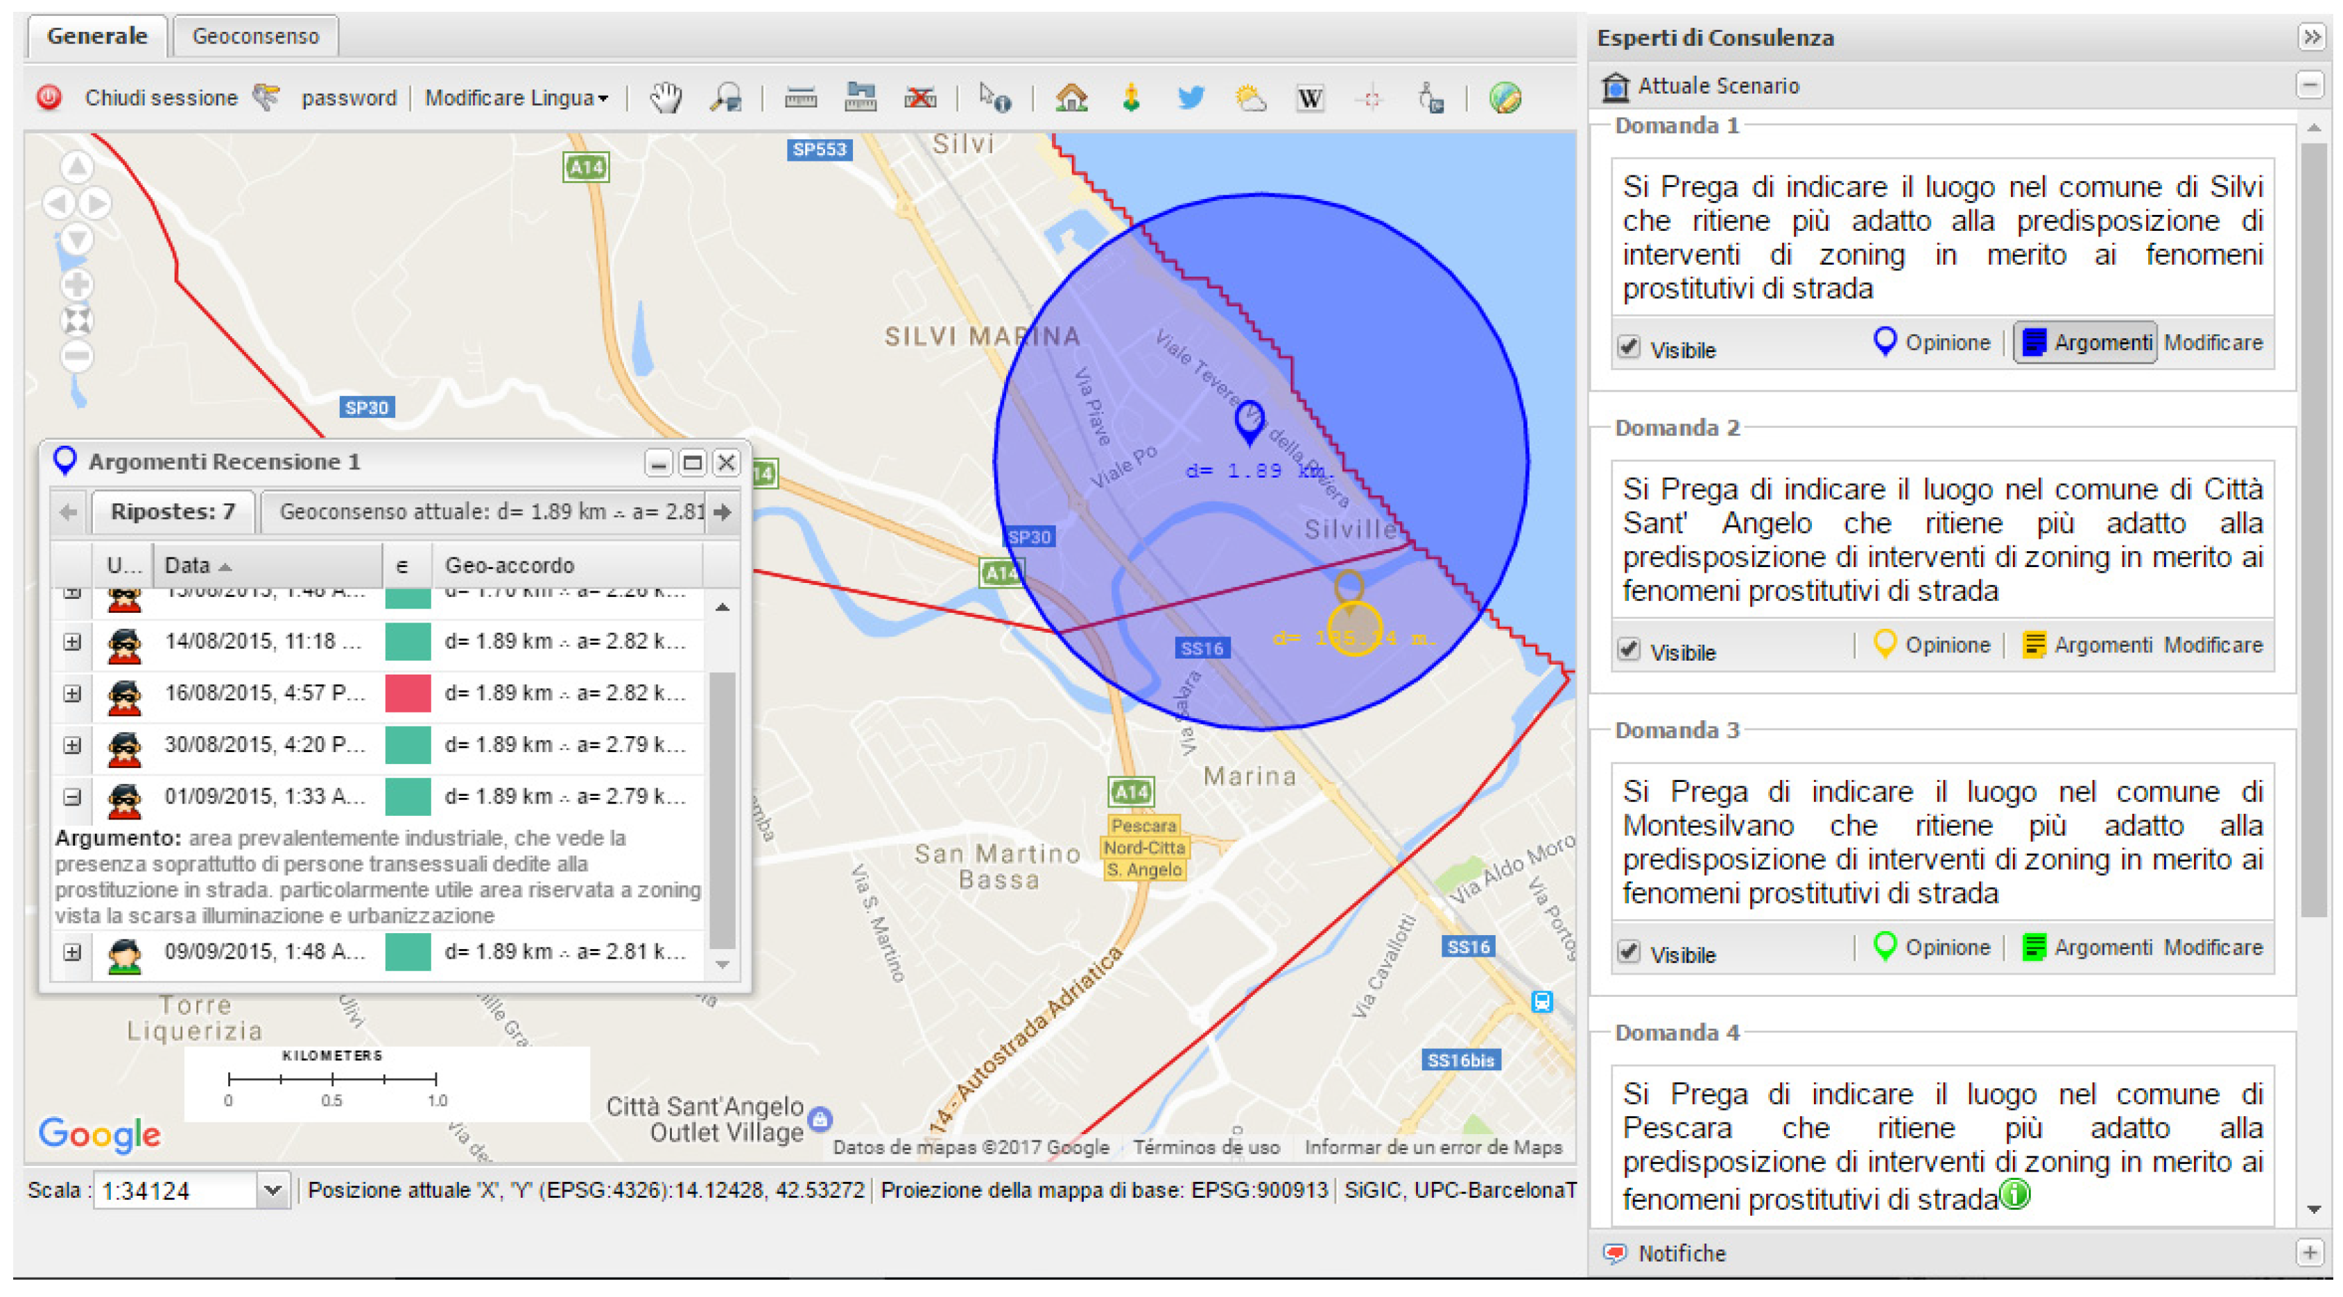Select the Riposte: 7 tab
Viewport: 2343px width, 1297px height.
pos(173,512)
